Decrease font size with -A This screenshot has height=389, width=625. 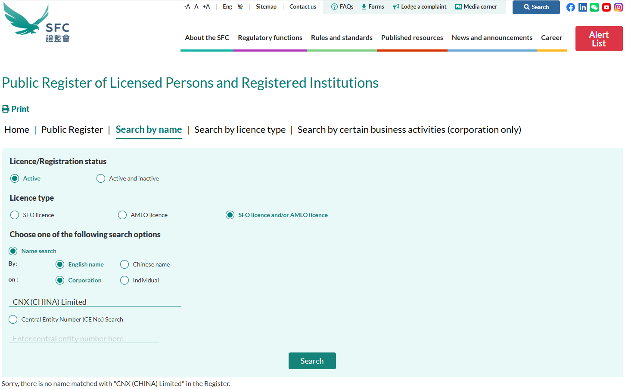pyautogui.click(x=187, y=7)
